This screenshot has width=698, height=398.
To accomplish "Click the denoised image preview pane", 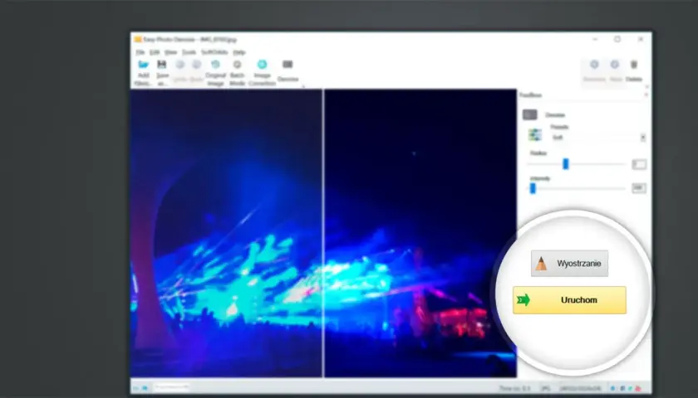I will point(420,233).
